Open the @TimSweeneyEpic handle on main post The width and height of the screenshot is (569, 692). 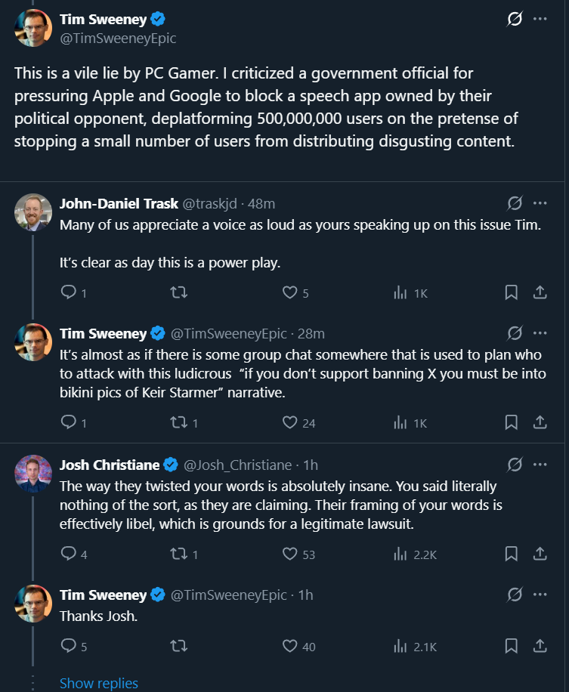pos(117,38)
